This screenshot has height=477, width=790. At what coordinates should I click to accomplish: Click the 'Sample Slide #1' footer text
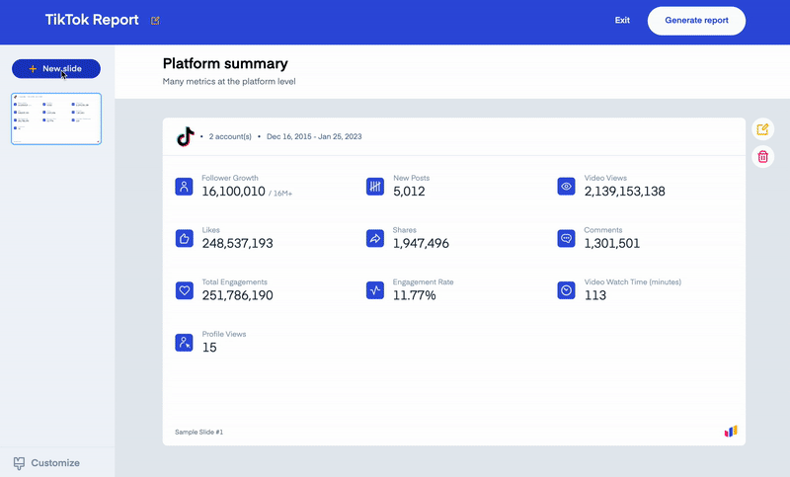pyautogui.click(x=199, y=433)
